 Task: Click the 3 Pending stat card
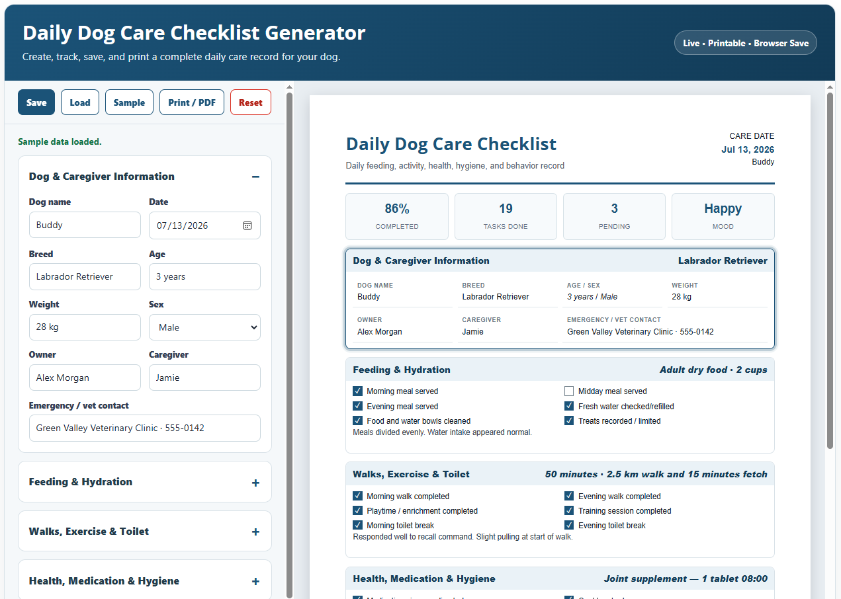click(x=614, y=216)
